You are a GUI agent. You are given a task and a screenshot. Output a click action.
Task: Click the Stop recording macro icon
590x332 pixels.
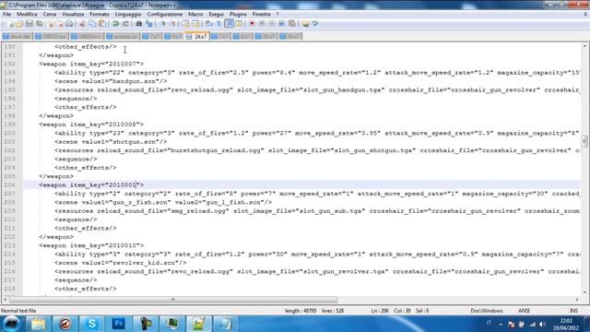tap(262, 24)
